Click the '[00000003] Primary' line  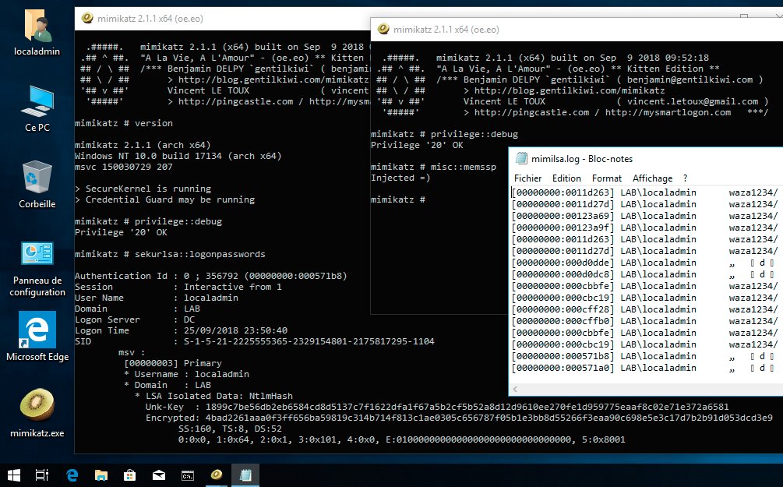[173, 363]
